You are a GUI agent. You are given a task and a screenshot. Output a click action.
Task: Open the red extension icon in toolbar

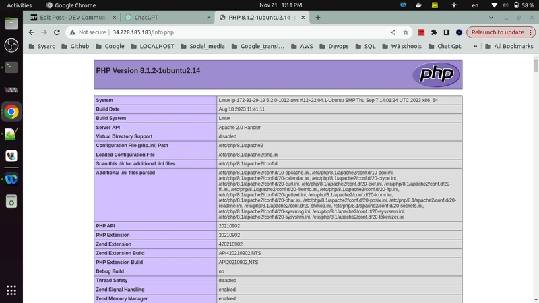coord(421,32)
